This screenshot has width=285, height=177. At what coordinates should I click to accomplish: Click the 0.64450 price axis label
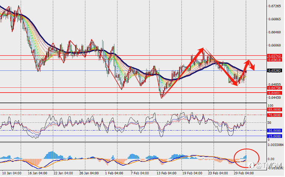(275, 98)
